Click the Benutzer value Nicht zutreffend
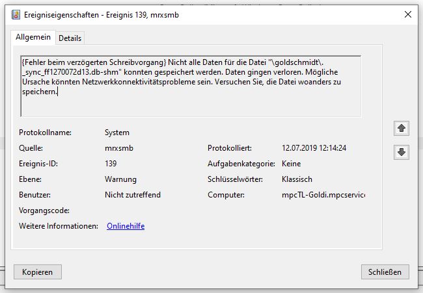Image resolution: width=423 pixels, height=293 pixels. [x=133, y=195]
